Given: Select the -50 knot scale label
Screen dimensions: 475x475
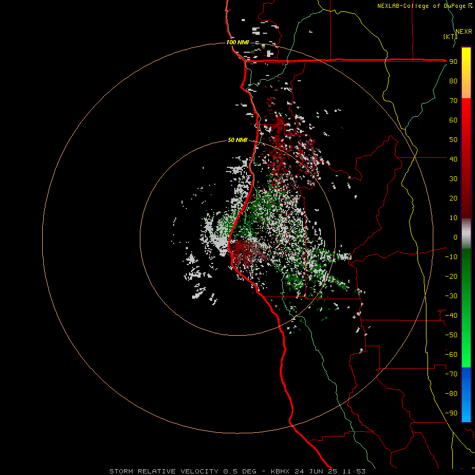Looking at the screenshot, I should [451, 335].
